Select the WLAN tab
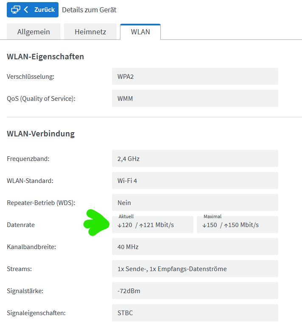The image size is (302, 330). [140, 32]
